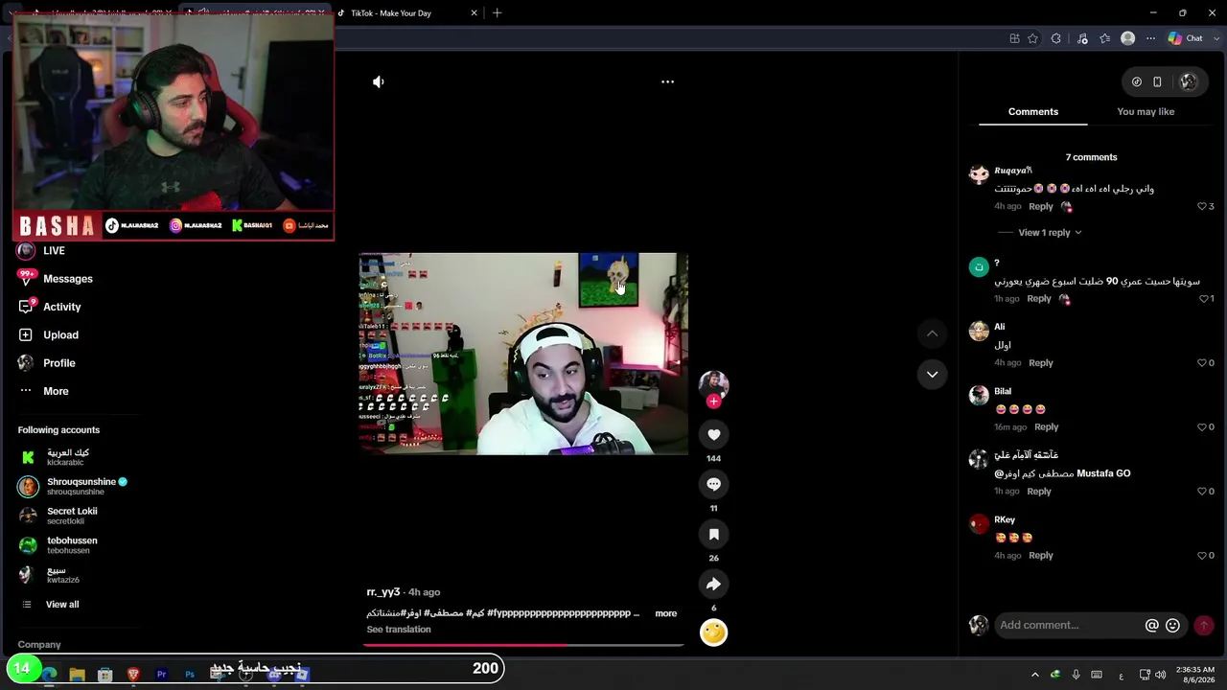Switch to the Comments tab
The image size is (1227, 690).
pos(1032,112)
